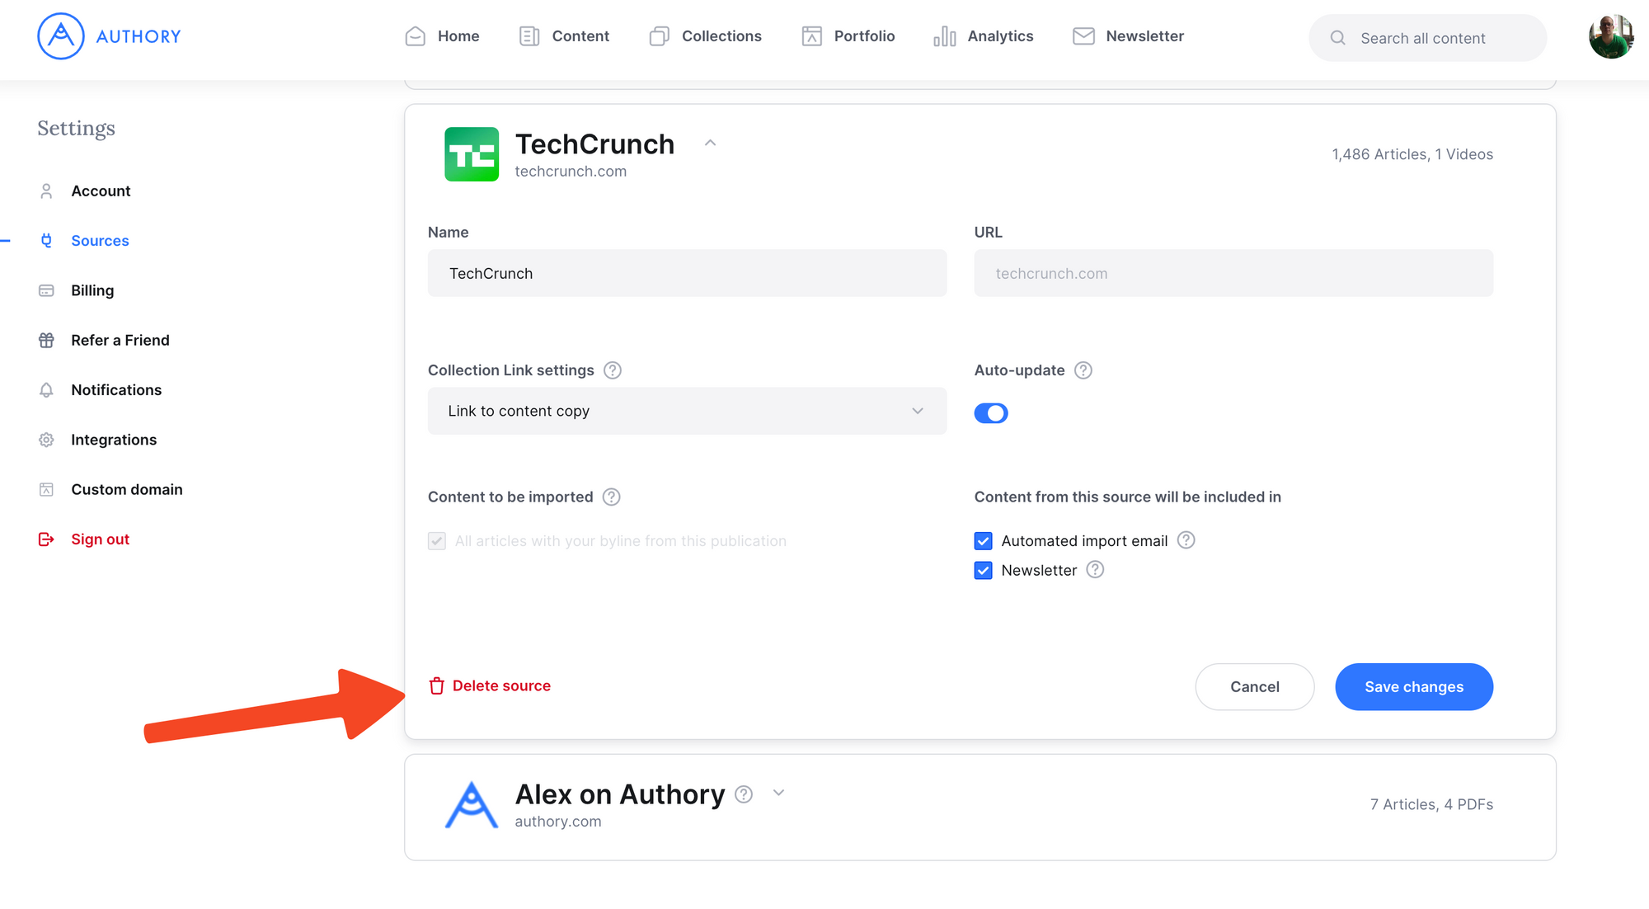Open Account settings in sidebar
1649x909 pixels.
coord(101,191)
